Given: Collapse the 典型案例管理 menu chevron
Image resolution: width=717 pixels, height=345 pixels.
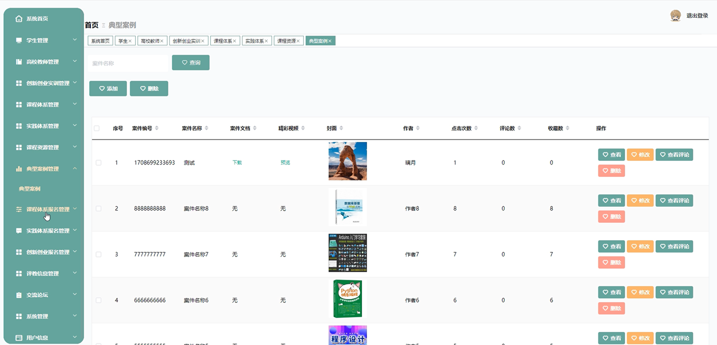Looking at the screenshot, I should click(x=75, y=168).
